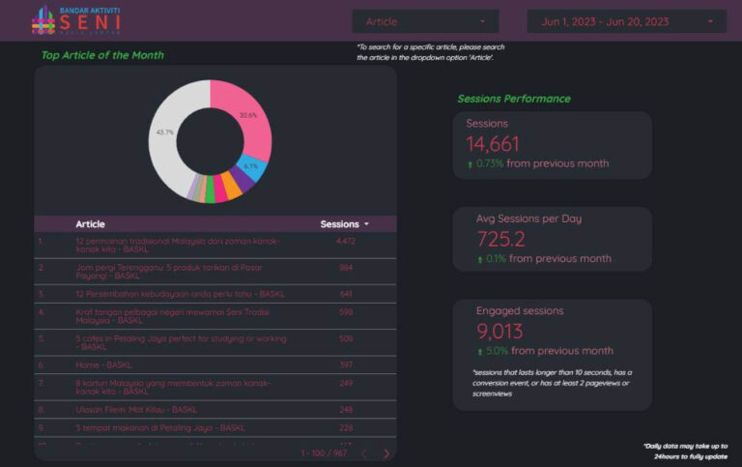Click the orange donut chart slice
Screen dimensions: 742x467
(x=232, y=188)
